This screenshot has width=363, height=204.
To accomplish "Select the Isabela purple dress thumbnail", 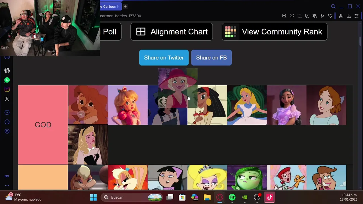I will (286, 105).
